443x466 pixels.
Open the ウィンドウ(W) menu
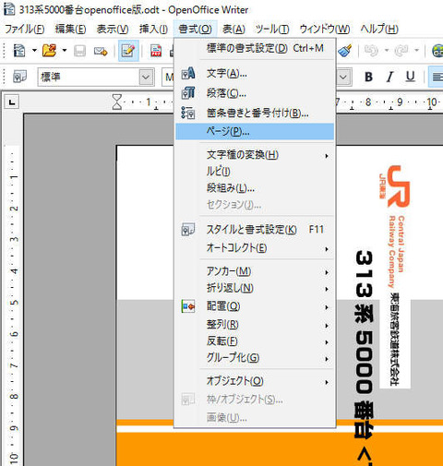(x=325, y=30)
